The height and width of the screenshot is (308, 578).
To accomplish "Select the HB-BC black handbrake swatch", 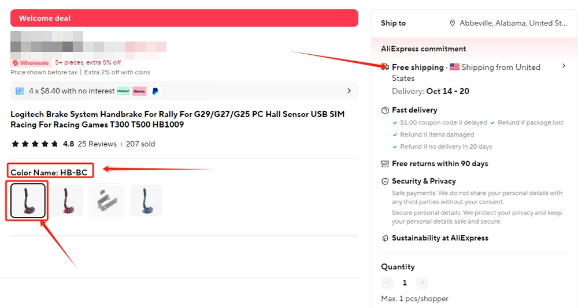I will coord(28,201).
